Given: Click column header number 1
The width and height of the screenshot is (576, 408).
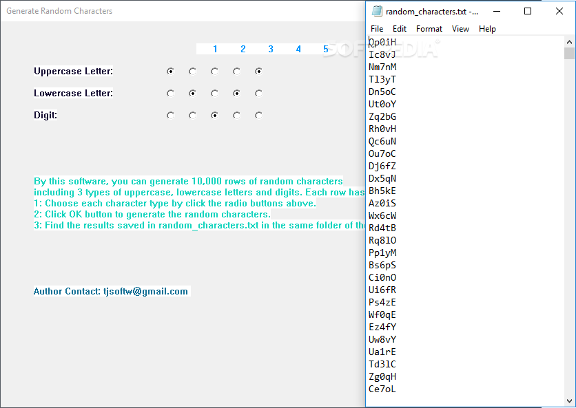Looking at the screenshot, I should (215, 49).
